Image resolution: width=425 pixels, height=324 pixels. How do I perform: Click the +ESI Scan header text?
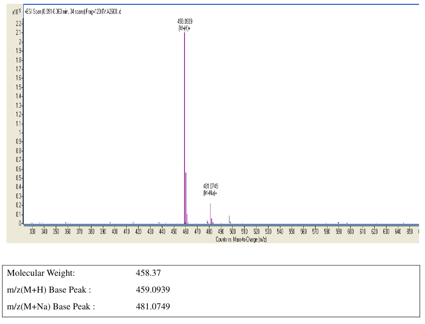(x=73, y=12)
